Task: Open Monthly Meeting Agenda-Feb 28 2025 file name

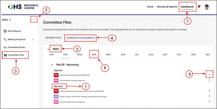Action: coord(75,75)
